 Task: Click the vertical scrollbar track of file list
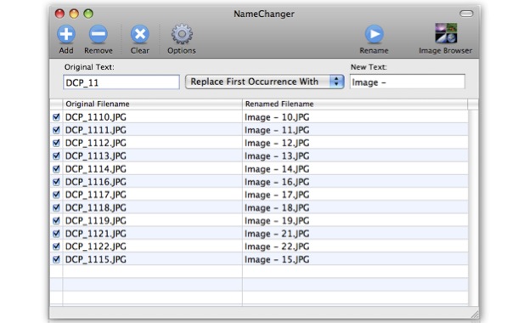(x=473, y=207)
